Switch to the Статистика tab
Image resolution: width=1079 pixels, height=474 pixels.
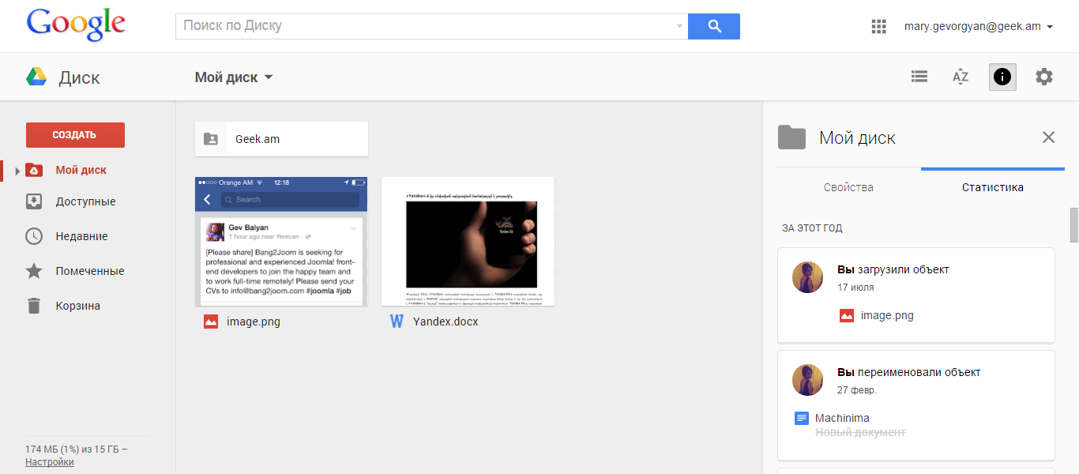pyautogui.click(x=992, y=187)
